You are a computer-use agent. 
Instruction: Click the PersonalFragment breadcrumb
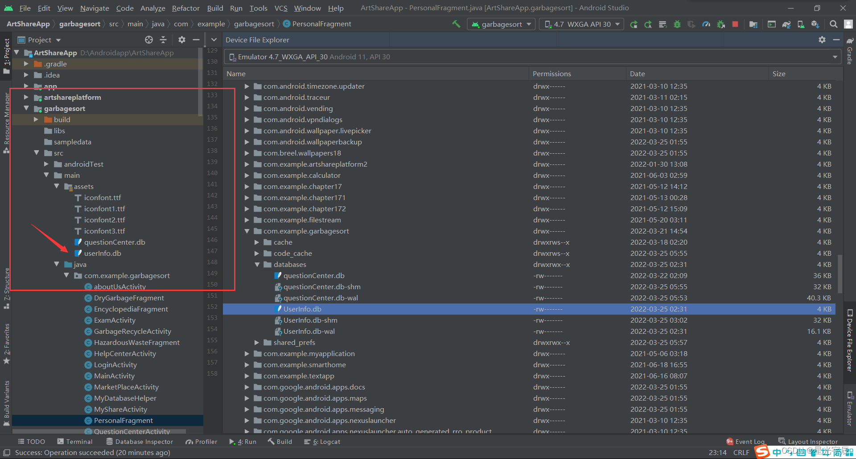pos(317,24)
